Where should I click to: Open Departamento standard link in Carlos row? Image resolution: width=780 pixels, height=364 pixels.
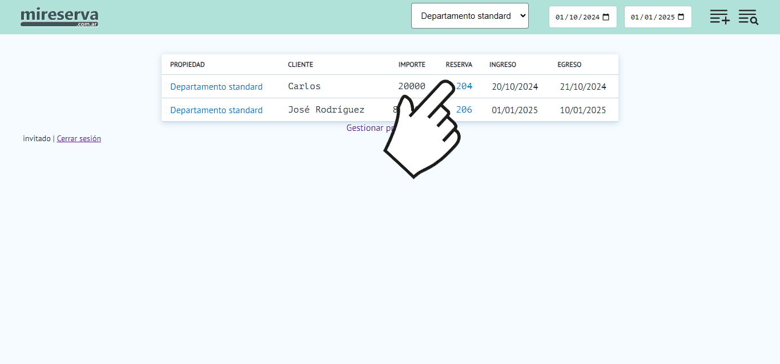pyautogui.click(x=216, y=87)
